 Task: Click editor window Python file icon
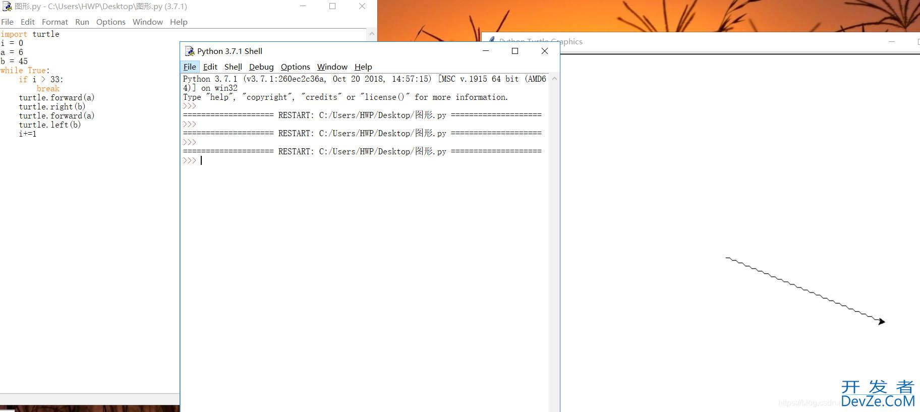point(7,7)
